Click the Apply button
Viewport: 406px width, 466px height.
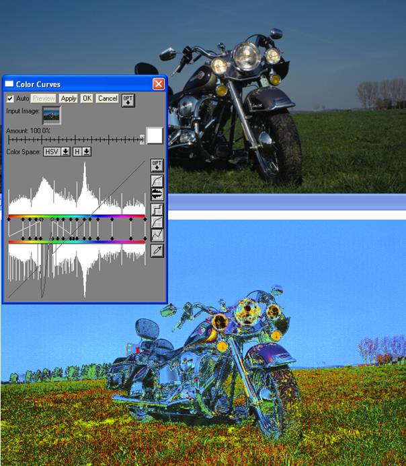point(69,98)
